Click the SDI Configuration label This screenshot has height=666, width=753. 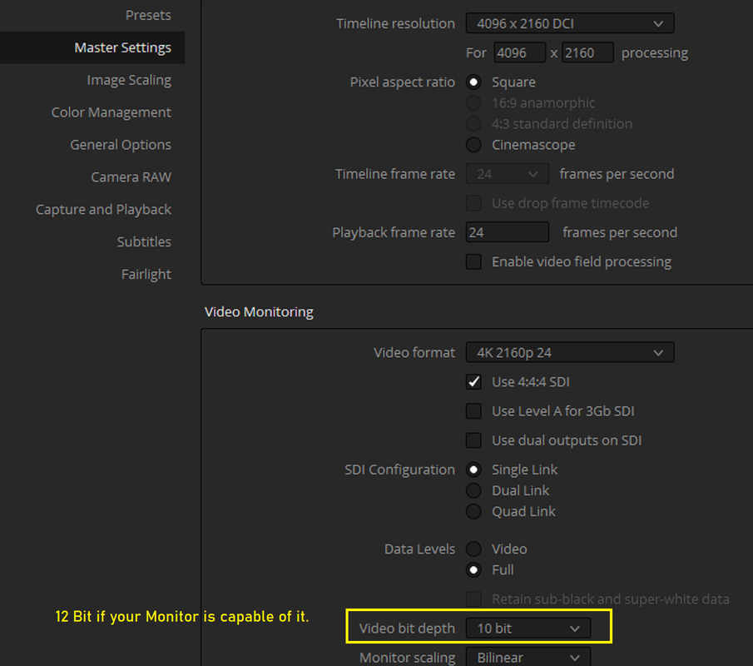[399, 470]
